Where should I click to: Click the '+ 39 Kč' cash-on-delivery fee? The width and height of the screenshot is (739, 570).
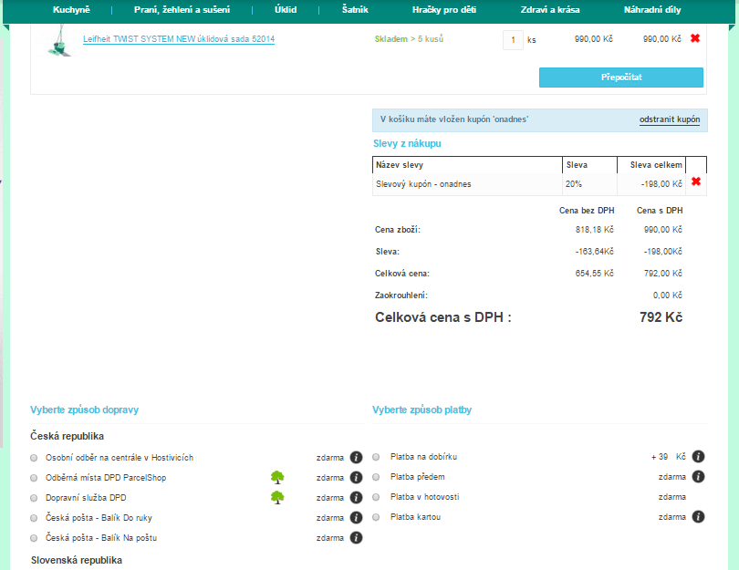point(669,457)
